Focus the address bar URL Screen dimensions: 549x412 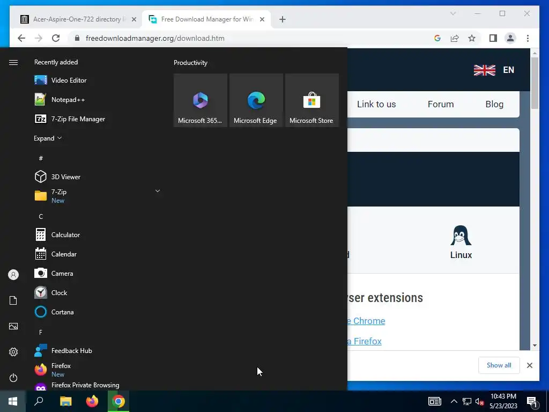pos(155,38)
